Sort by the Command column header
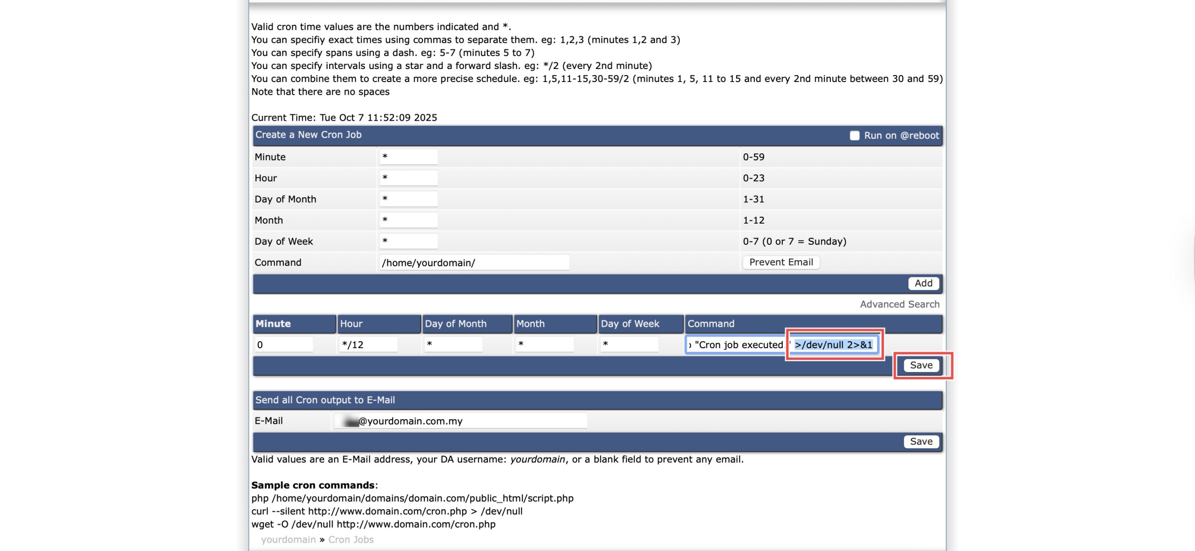Screen dimensions: 1195x551 pos(710,324)
